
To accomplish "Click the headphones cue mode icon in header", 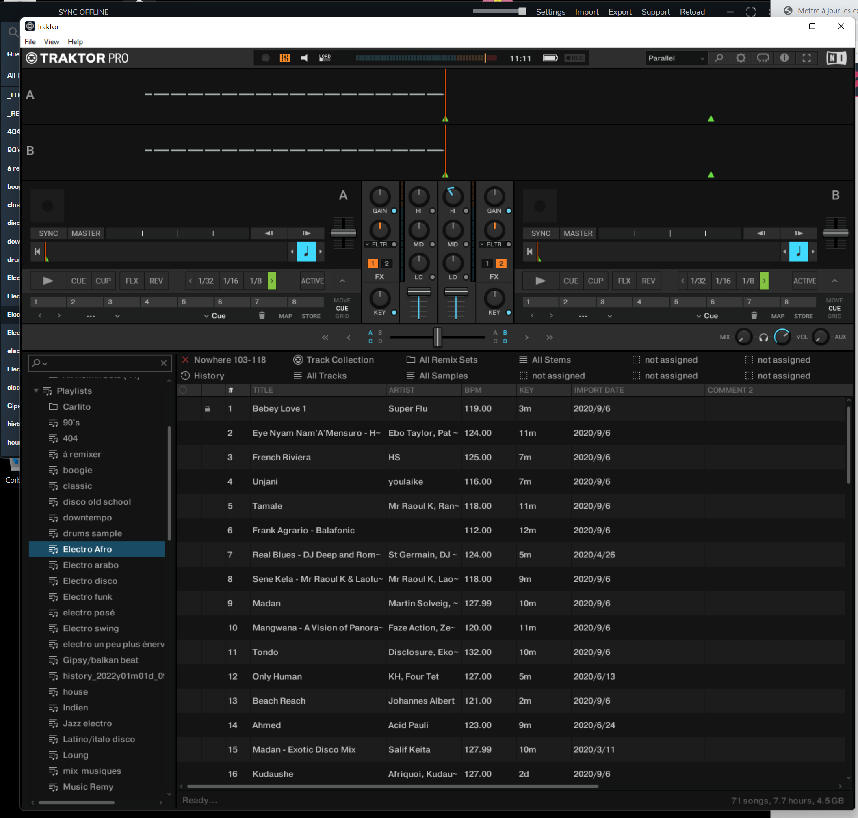I will point(763,58).
